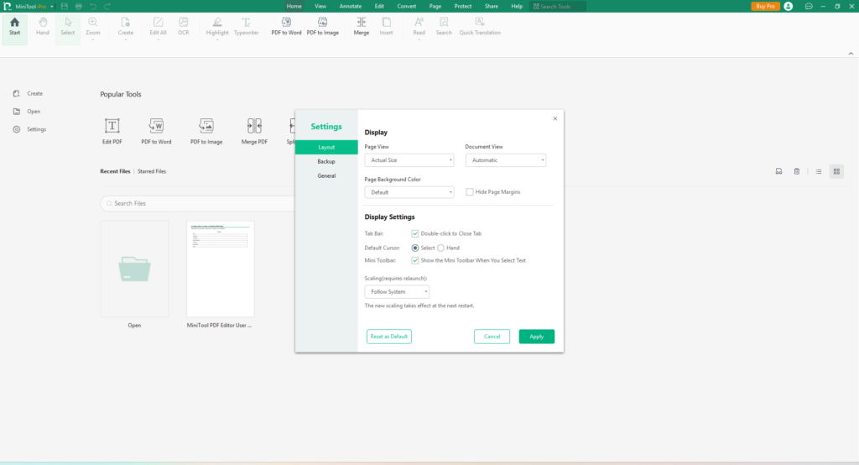The height and width of the screenshot is (465, 859).
Task: Click the Search Files input field
Action: [x=198, y=203]
